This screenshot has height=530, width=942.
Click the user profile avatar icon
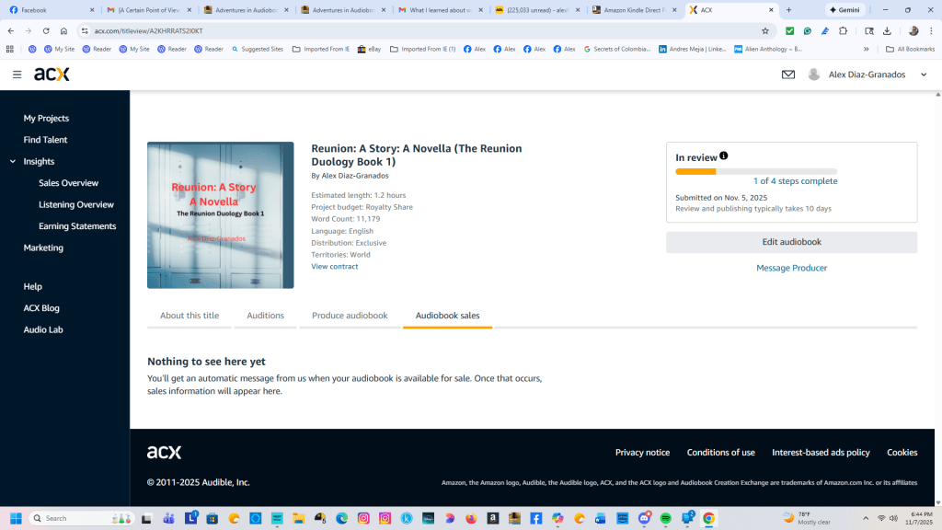813,75
